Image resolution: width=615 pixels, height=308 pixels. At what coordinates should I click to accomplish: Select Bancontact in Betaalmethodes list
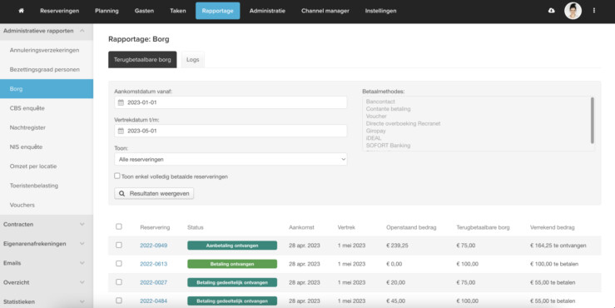(380, 102)
